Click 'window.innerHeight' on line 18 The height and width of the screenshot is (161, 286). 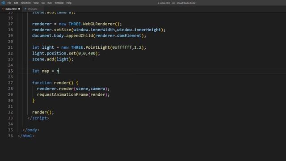(x=139, y=30)
